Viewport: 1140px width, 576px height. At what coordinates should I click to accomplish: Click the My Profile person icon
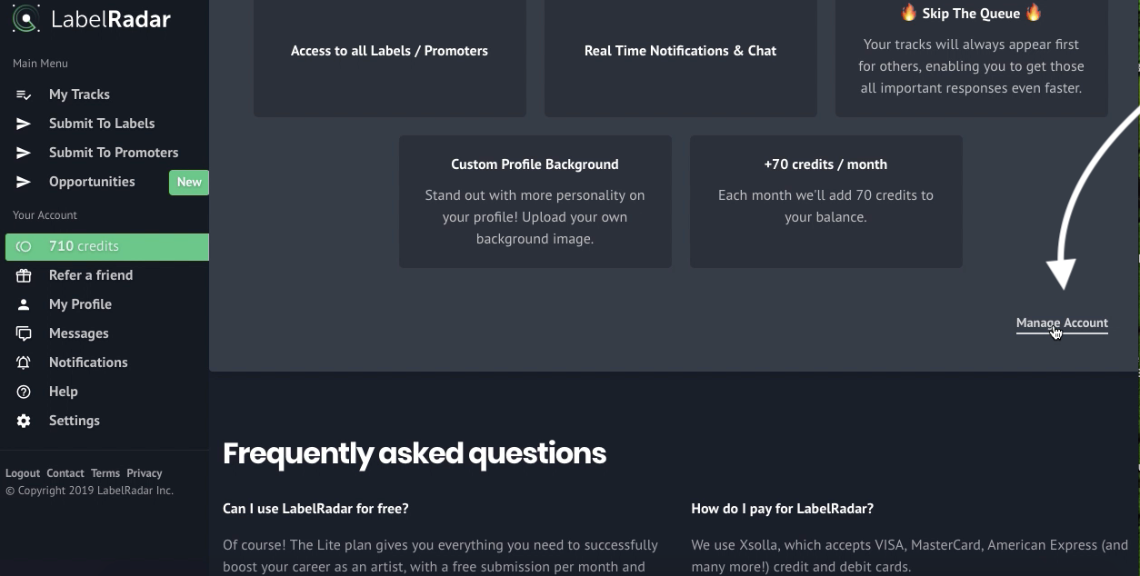pyautogui.click(x=24, y=304)
